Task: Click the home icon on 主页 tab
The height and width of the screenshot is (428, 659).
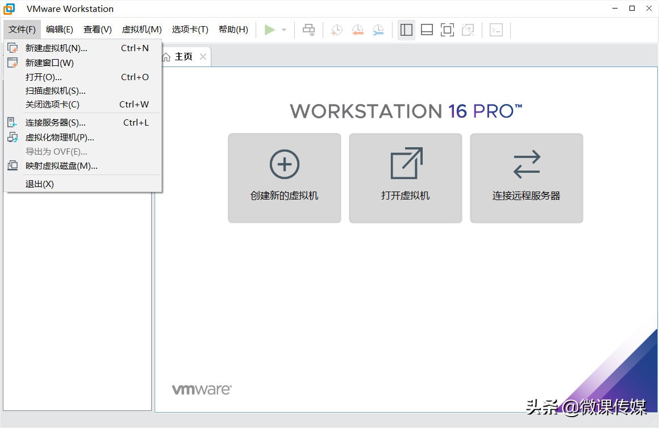Action: point(166,57)
